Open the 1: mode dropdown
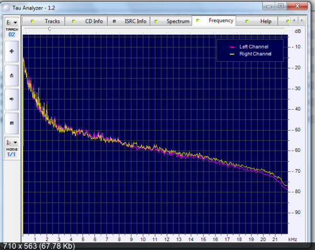This screenshot has height=250, width=315. (12, 143)
